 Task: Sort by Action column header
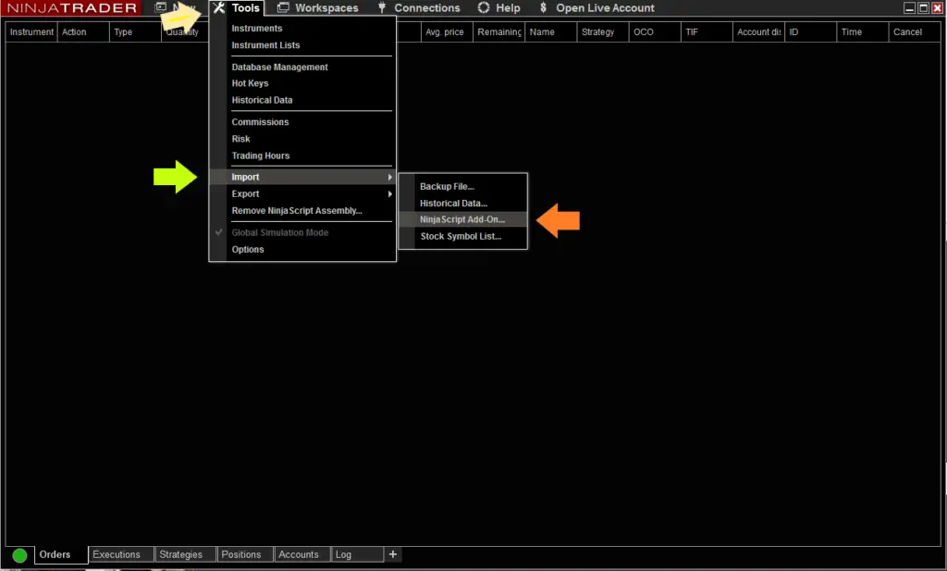click(x=83, y=32)
